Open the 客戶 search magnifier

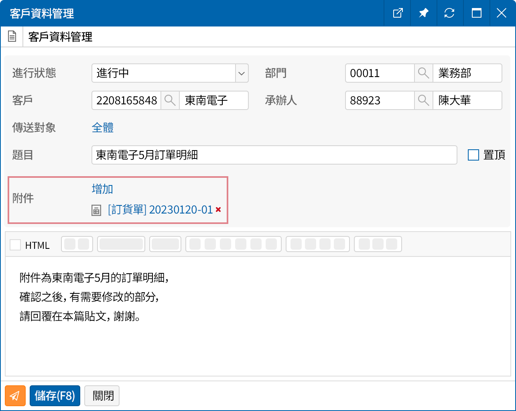170,100
